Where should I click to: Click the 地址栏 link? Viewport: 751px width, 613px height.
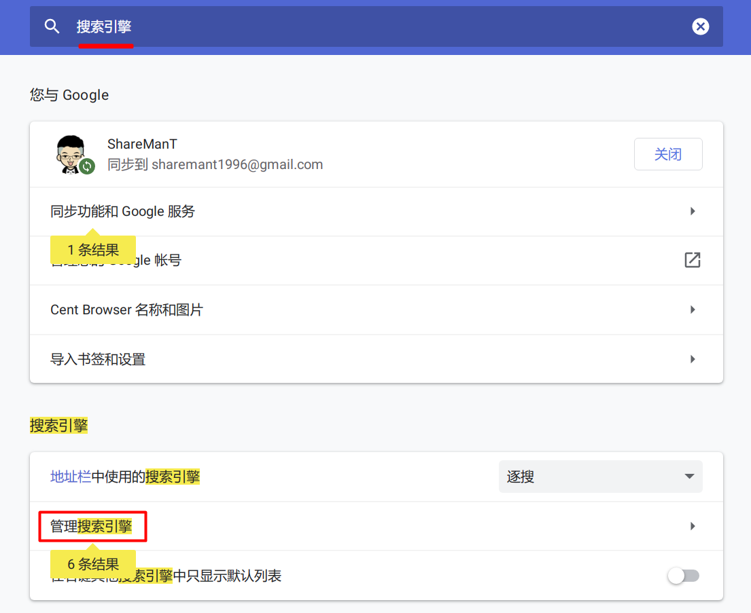71,477
